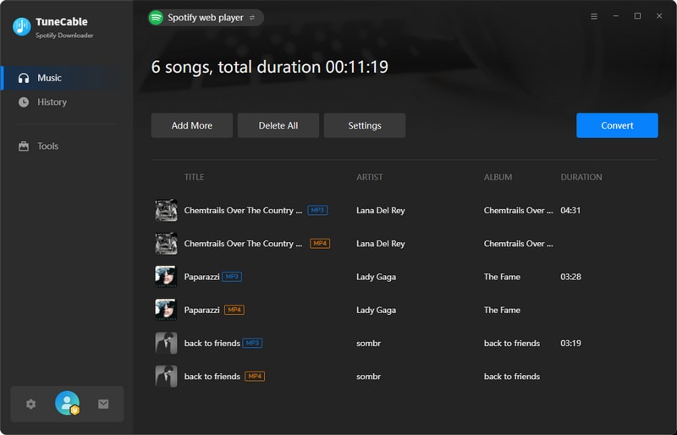Click The Fame album in Paparazzi MP4 row

point(502,310)
